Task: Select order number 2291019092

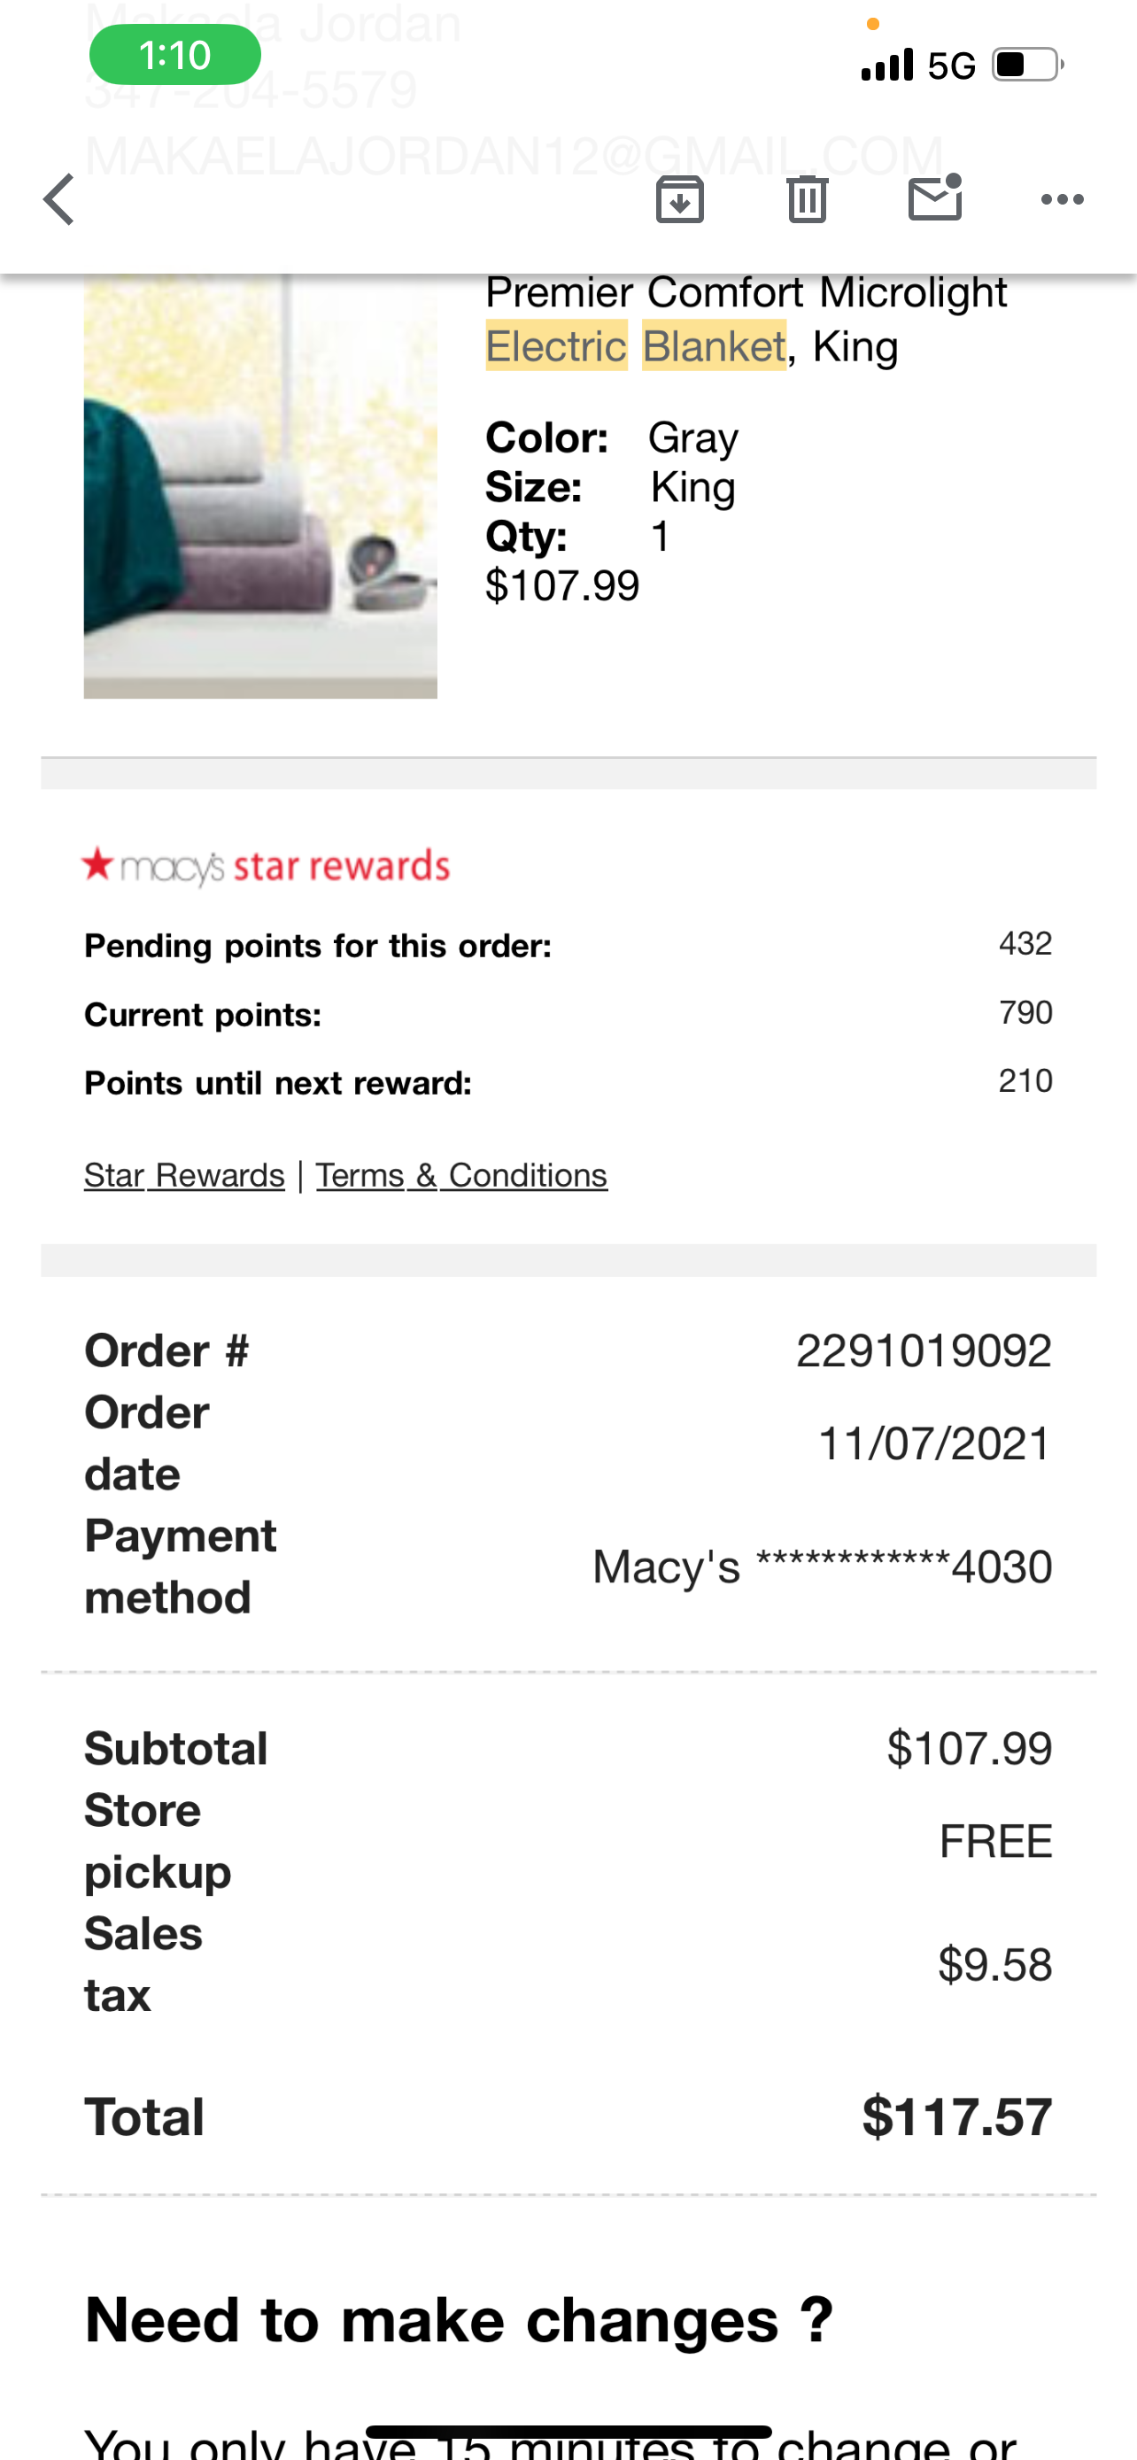Action: pos(924,1351)
